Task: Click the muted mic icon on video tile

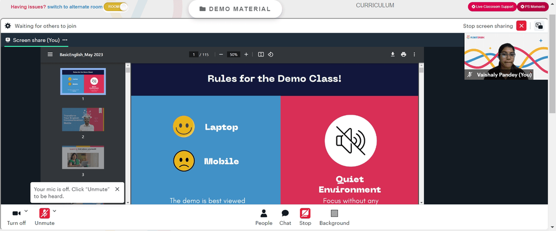Action: 470,75
